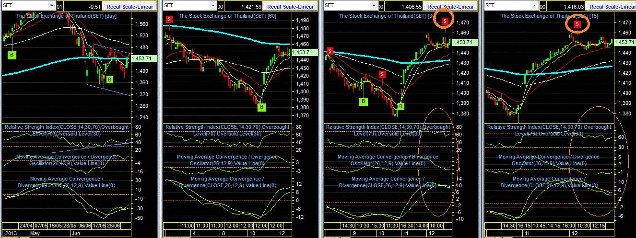
Task: Click the MACD Oscillator label in the 15-minute chart
Action: pos(549,160)
